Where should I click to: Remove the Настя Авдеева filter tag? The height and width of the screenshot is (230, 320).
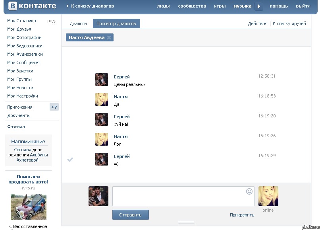pos(109,37)
